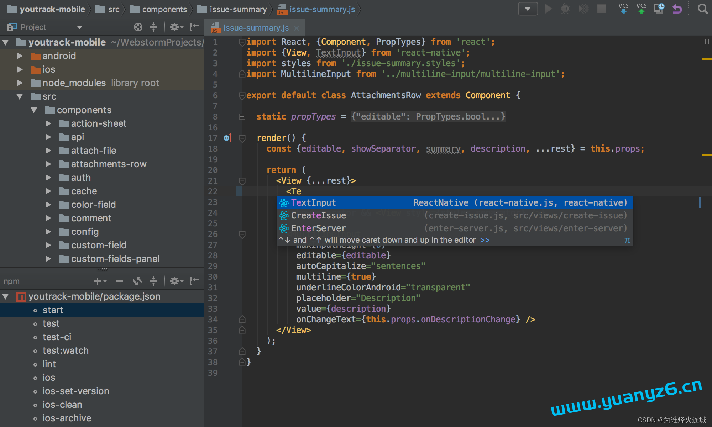Click youtrack-mobile in the breadcrumb bar

click(x=46, y=9)
